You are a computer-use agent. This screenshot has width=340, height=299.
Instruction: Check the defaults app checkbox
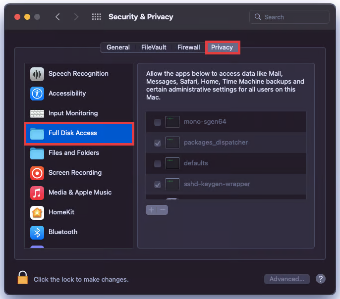[x=158, y=164]
